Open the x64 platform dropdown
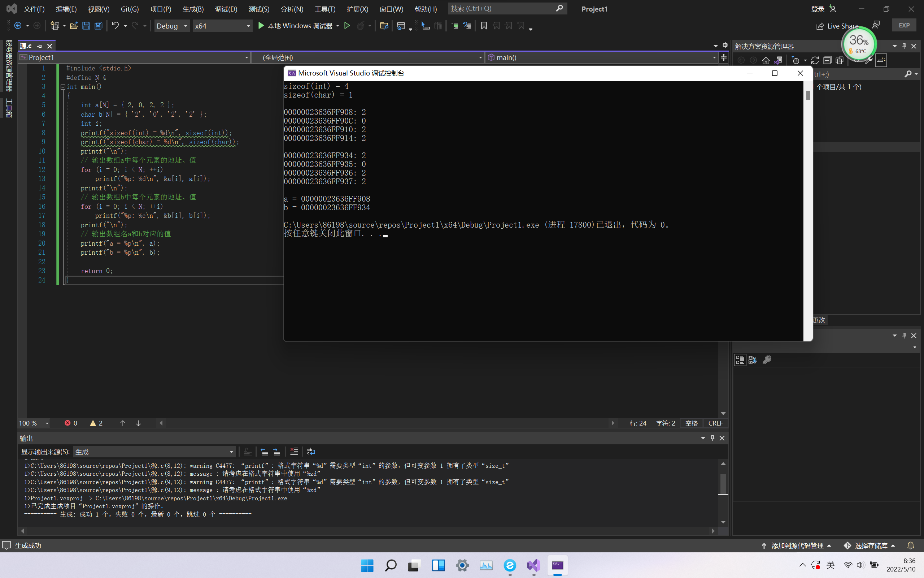The image size is (924, 578). click(x=222, y=26)
